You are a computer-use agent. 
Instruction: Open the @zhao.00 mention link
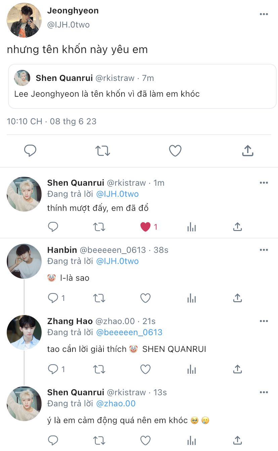click(116, 403)
